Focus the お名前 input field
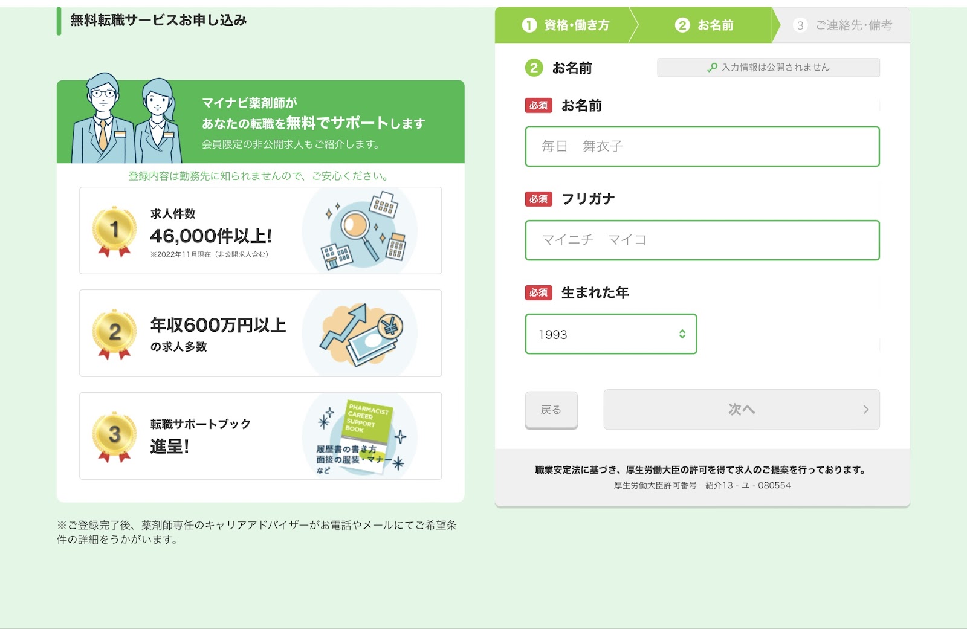The width and height of the screenshot is (967, 629). point(702,146)
